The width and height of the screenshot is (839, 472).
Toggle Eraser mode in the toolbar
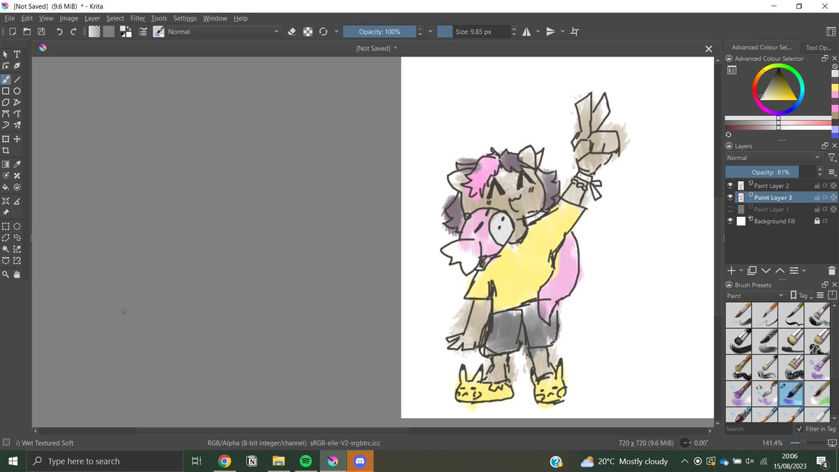pos(292,31)
